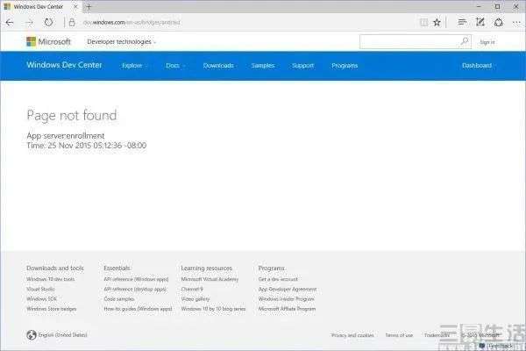Open the Hub icon in Edge toolbar
The width and height of the screenshot is (526, 351).
pyautogui.click(x=462, y=22)
